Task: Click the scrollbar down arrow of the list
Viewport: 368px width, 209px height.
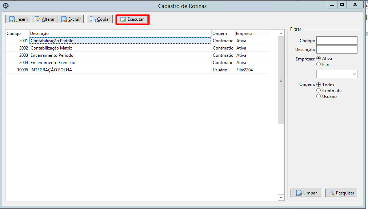Action: click(x=281, y=197)
